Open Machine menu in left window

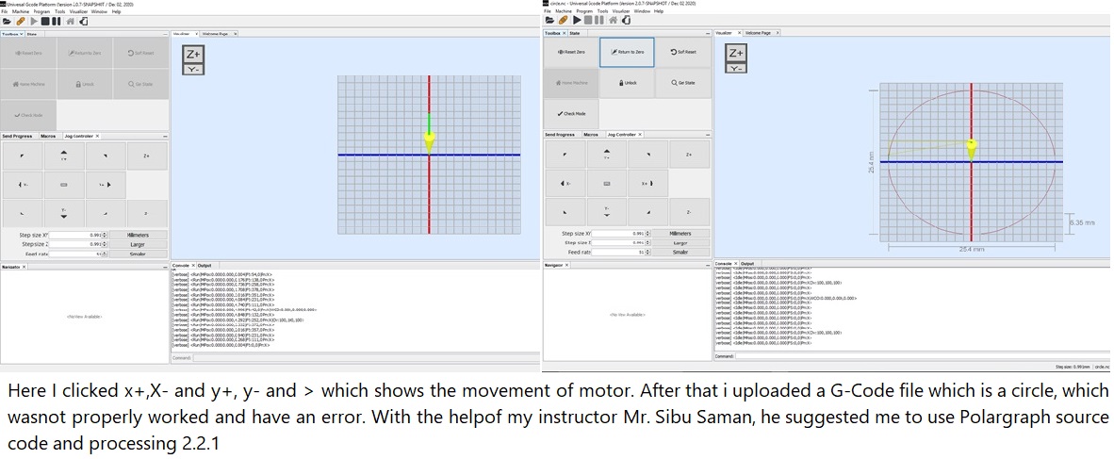(20, 12)
